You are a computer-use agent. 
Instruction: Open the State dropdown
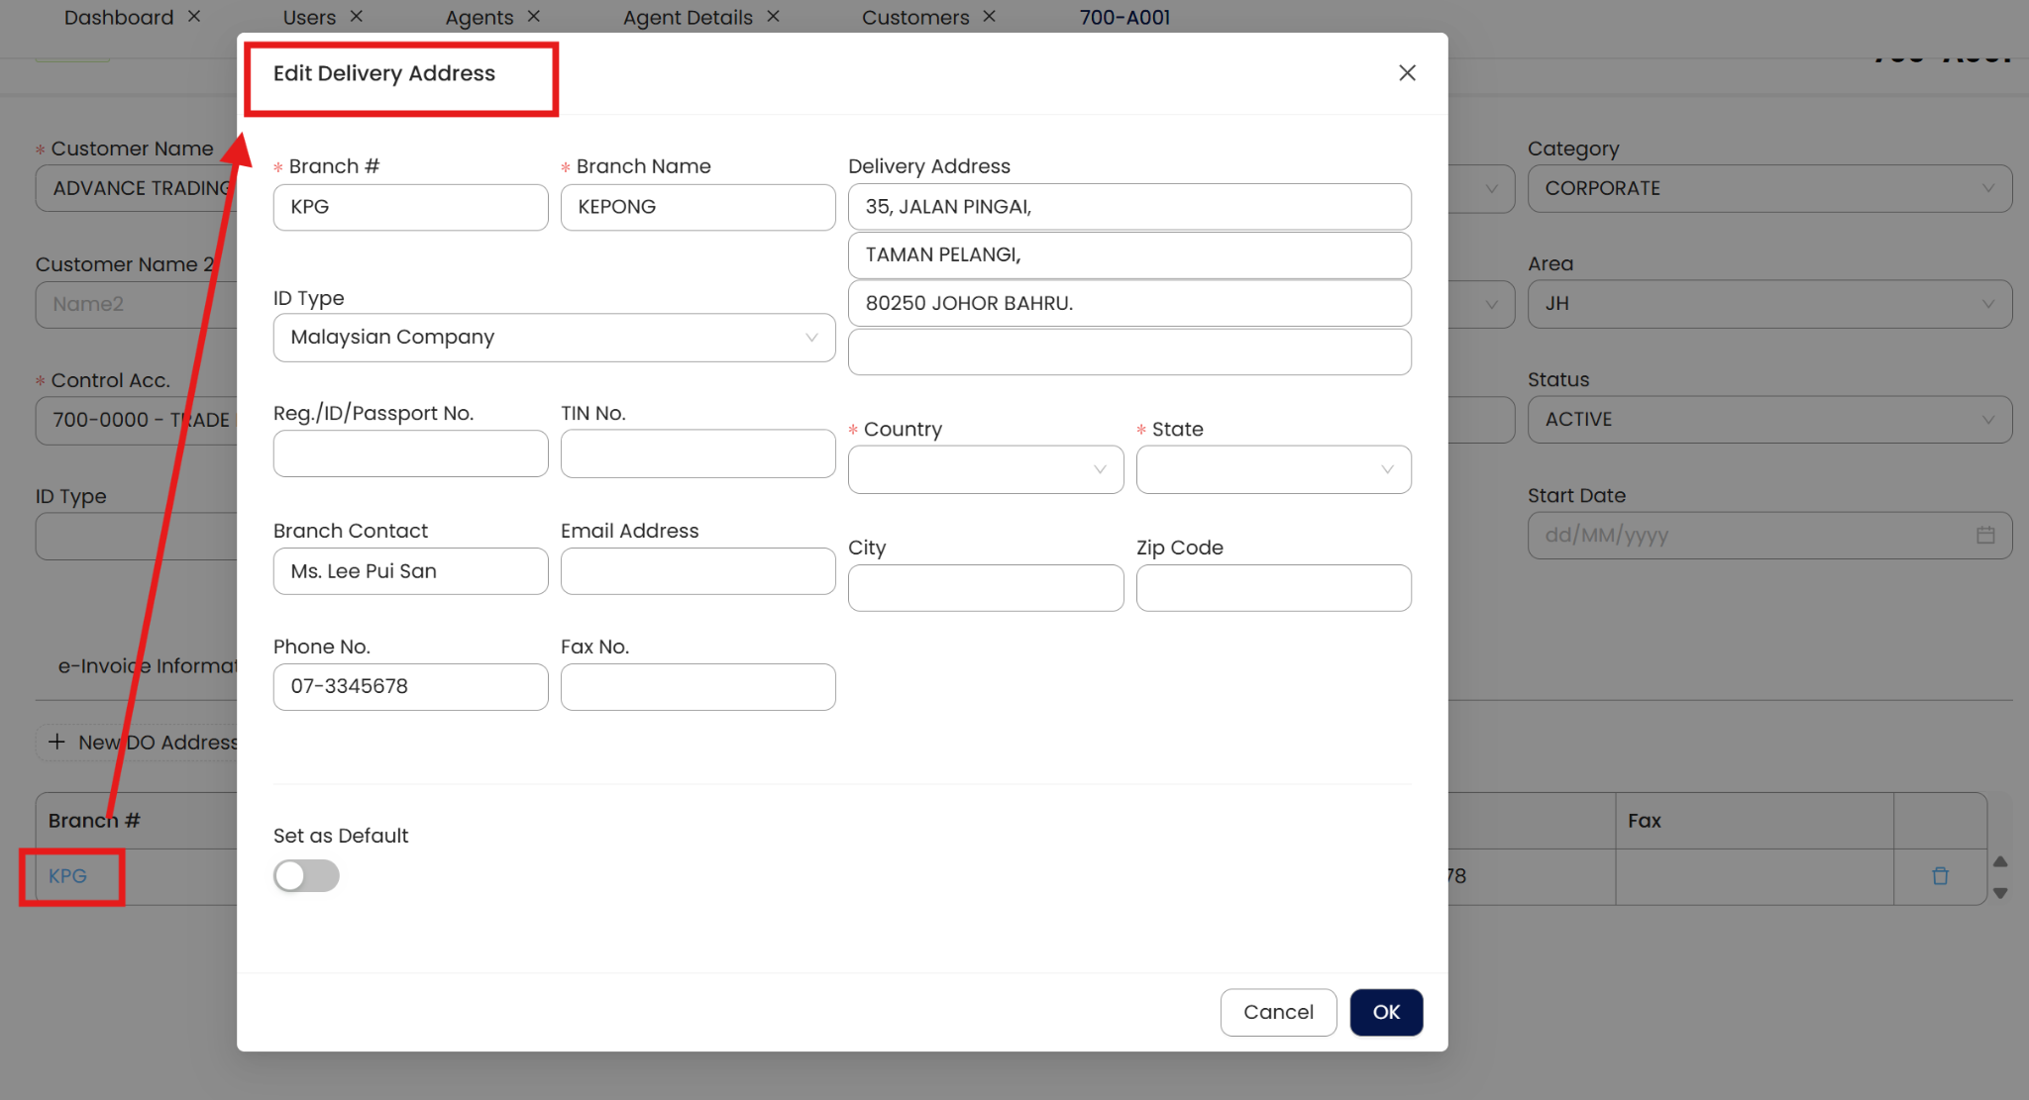[1272, 469]
